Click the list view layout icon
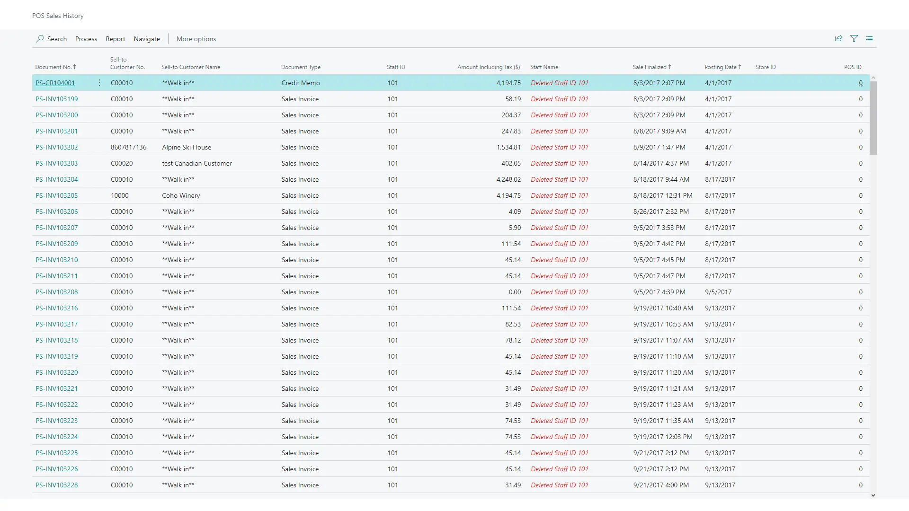The image size is (909, 511). coord(869,39)
